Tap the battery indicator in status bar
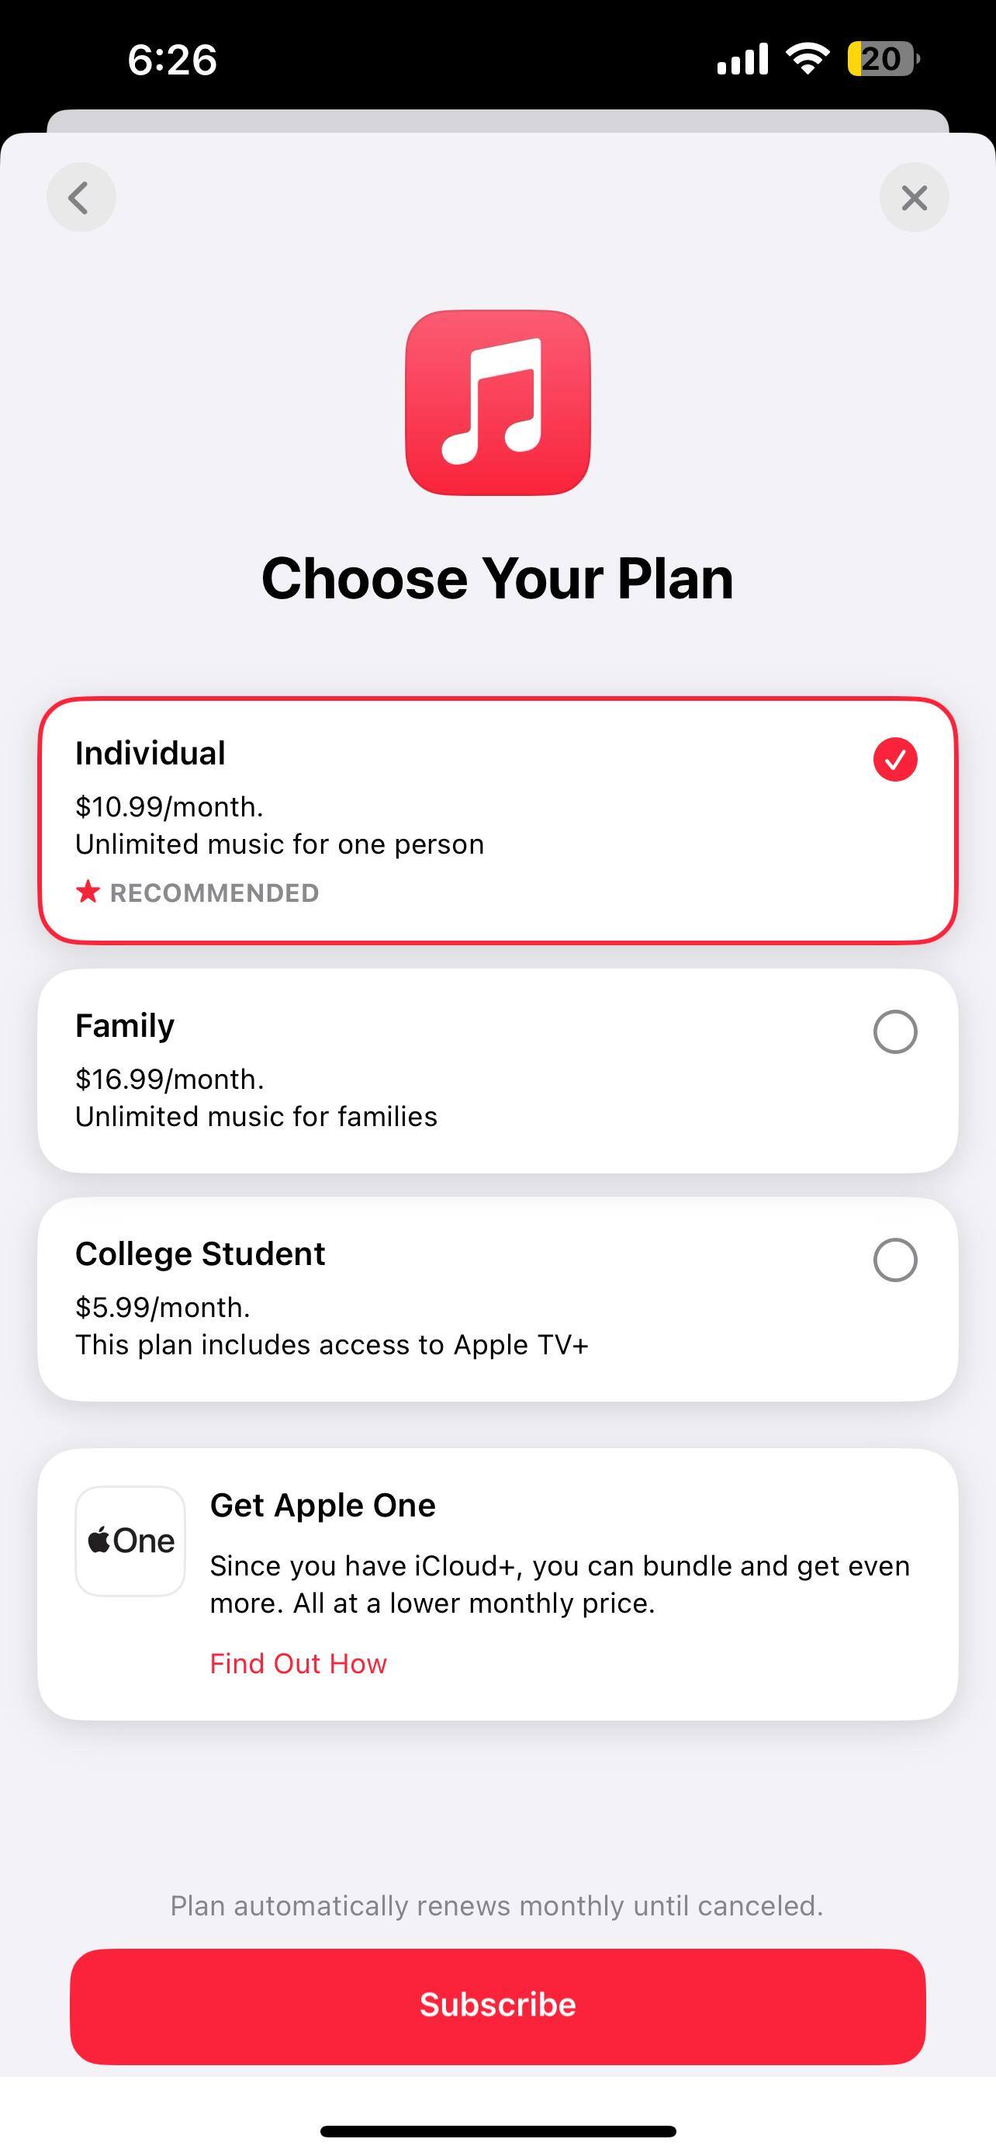 coord(882,58)
